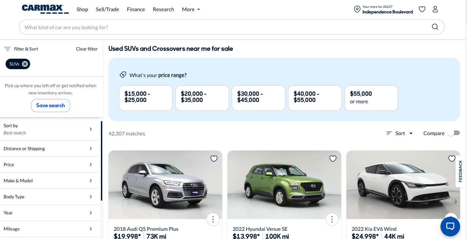Open the chat support bubble
Image resolution: width=467 pixels, height=239 pixels.
point(450,226)
